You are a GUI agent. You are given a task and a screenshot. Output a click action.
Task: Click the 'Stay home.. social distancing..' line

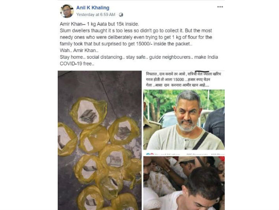139,57
